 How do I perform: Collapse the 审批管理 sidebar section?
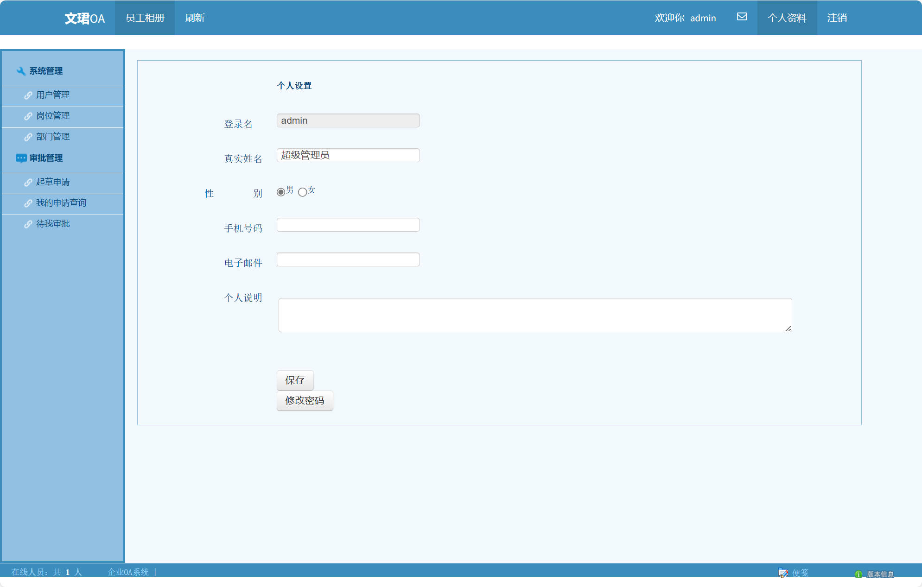coord(46,158)
